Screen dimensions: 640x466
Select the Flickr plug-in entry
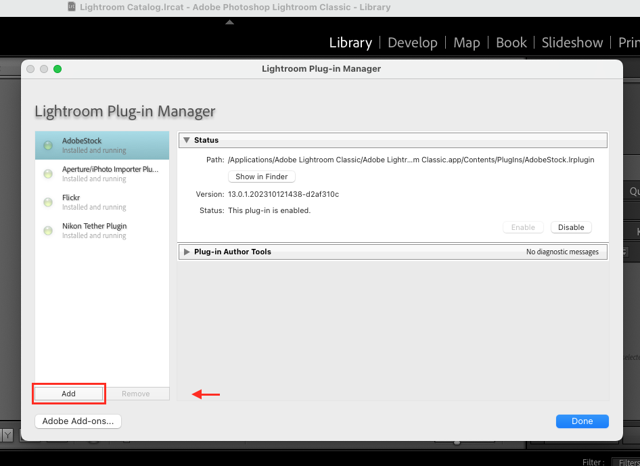[x=102, y=202]
